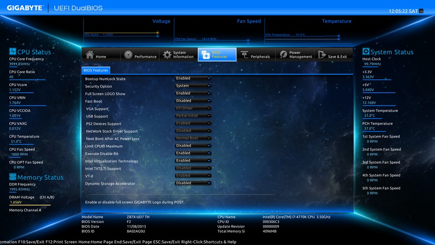Image resolution: width=435 pixels, height=245 pixels.
Task: Click the Host Clock value 99.79MHz
Action: tap(373, 64)
